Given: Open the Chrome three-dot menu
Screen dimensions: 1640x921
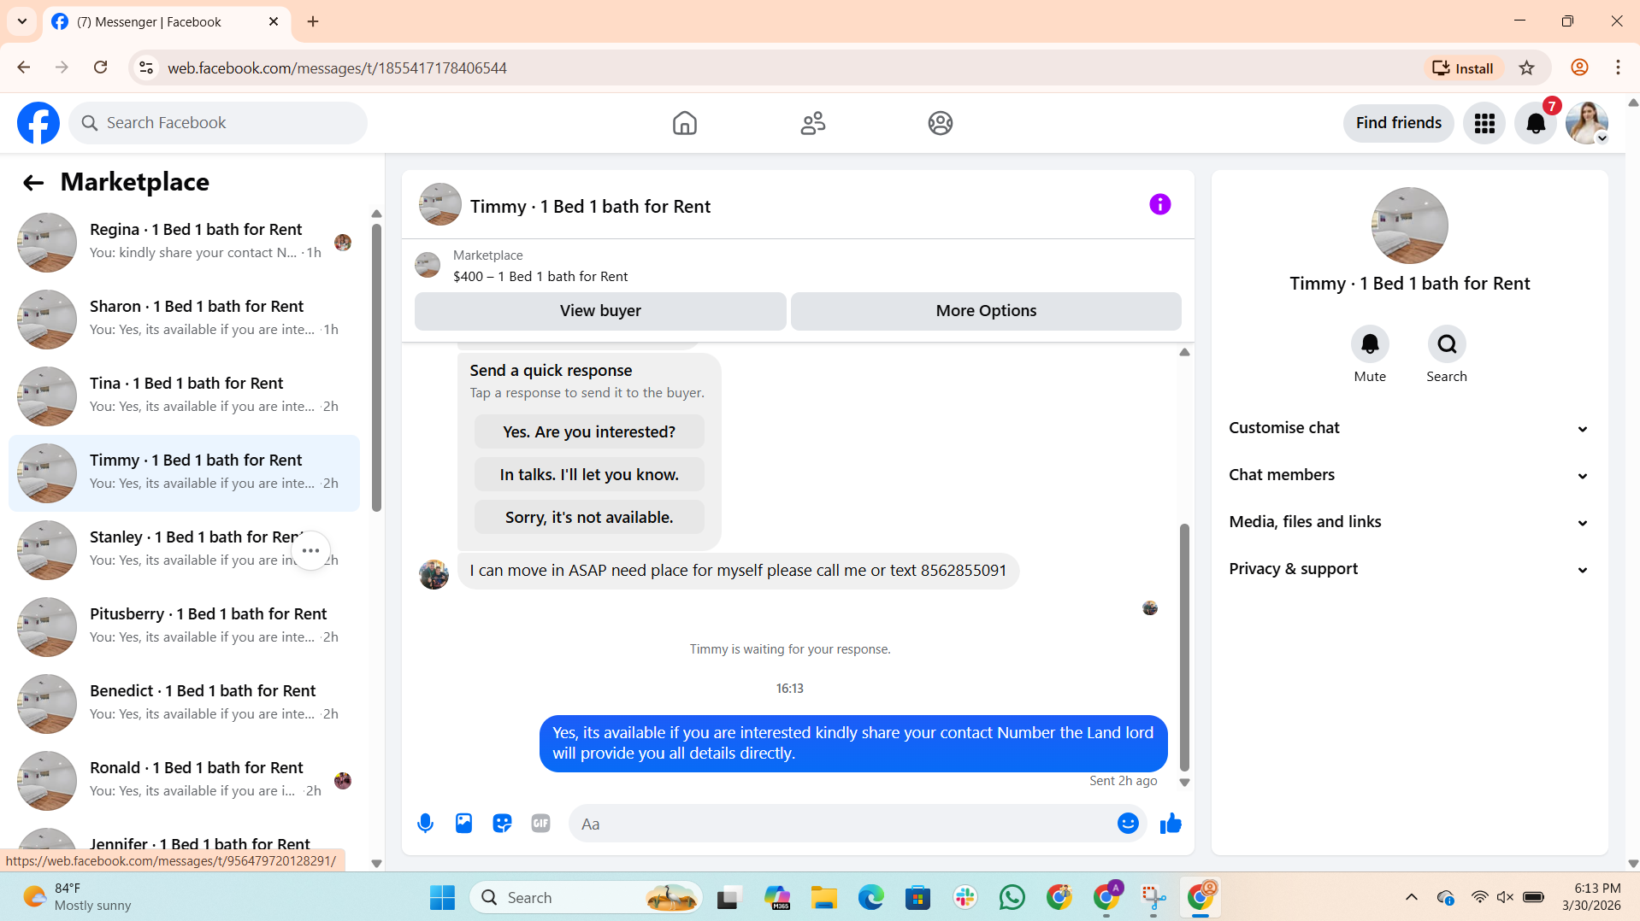Looking at the screenshot, I should (x=1618, y=67).
